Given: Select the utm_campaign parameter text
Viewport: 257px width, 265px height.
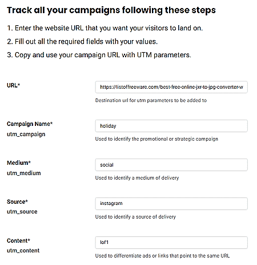Looking at the screenshot, I should click(x=26, y=135).
